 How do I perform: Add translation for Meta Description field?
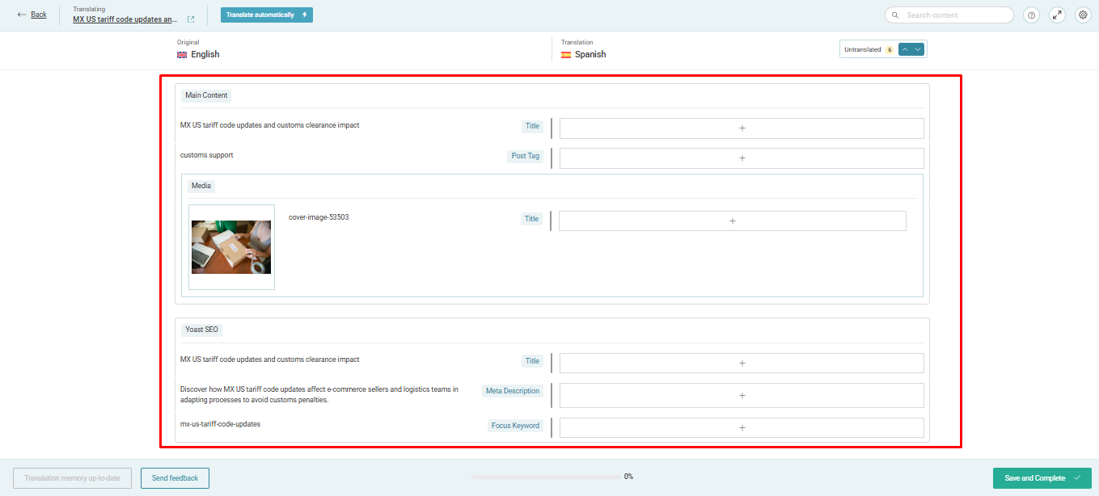[x=742, y=396]
